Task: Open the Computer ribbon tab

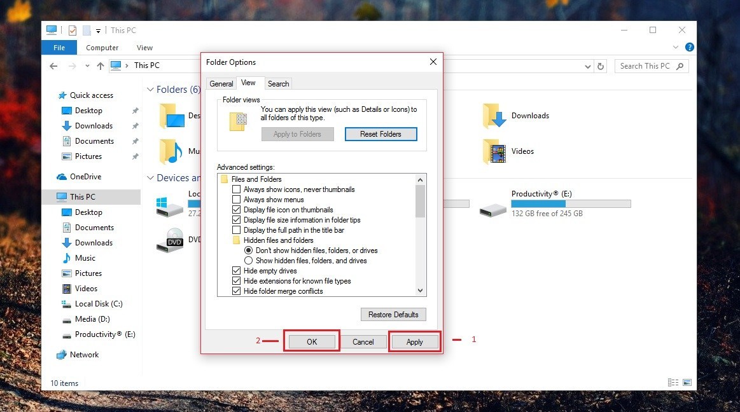Action: click(x=102, y=47)
